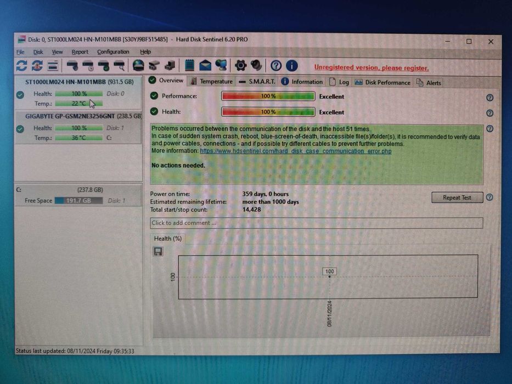Click the GIGABYTE temperature 36 °C bar
The image size is (512, 384).
click(78, 138)
